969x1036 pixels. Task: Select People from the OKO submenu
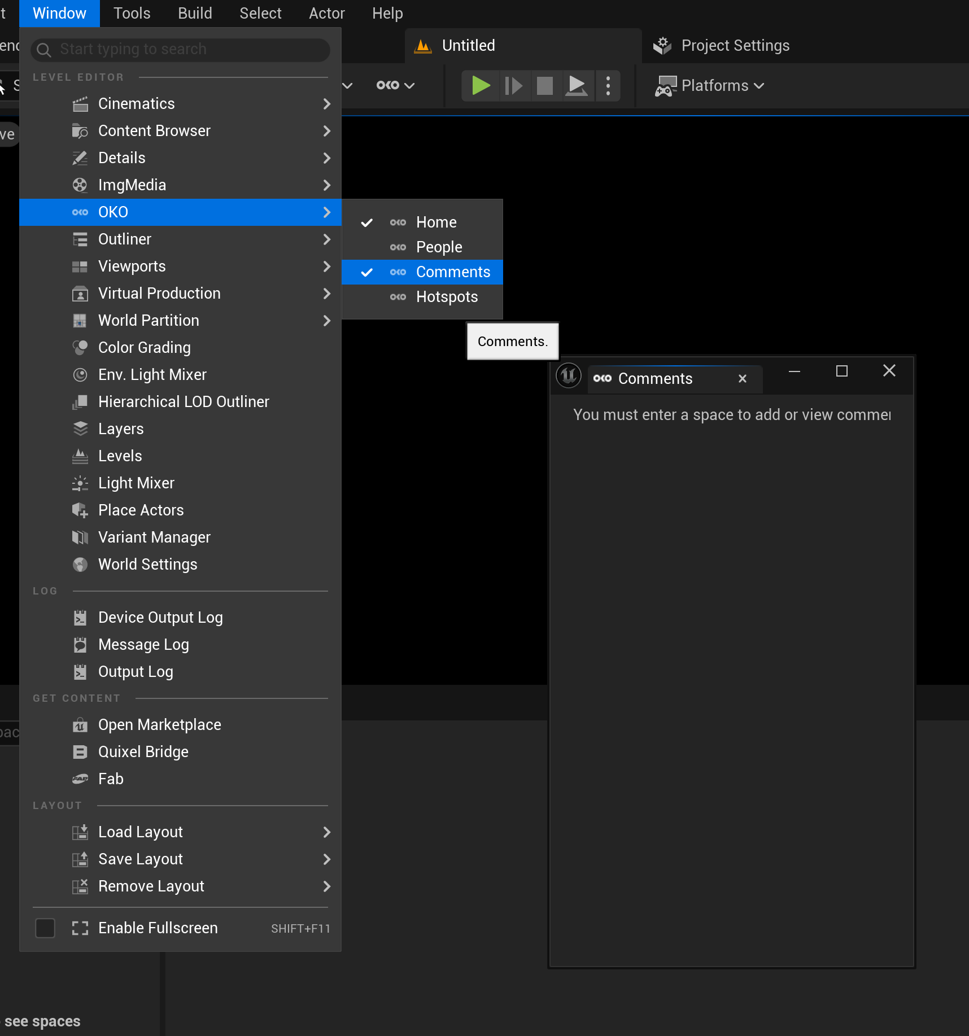click(x=439, y=247)
